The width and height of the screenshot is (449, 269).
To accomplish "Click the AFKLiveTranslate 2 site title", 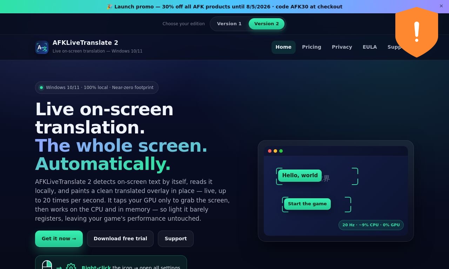I will click(85, 43).
